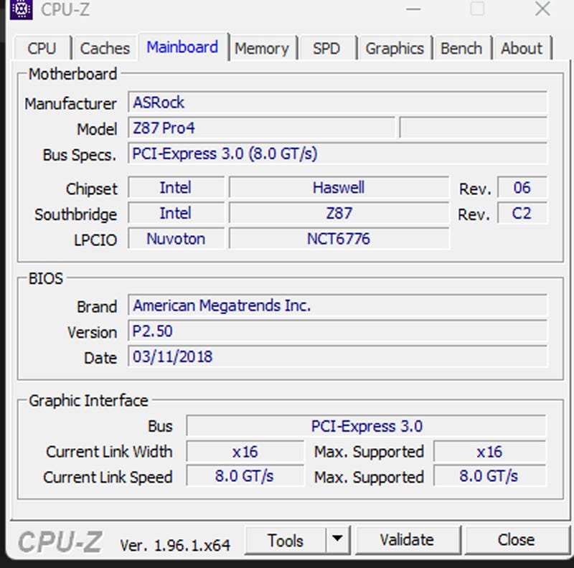Click the Chipset vendor Intel value

(x=176, y=187)
